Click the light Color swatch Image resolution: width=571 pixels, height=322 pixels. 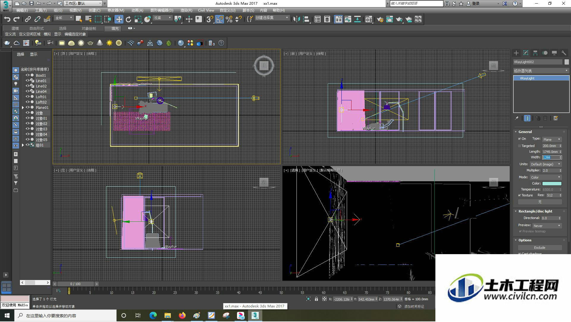tap(552, 184)
